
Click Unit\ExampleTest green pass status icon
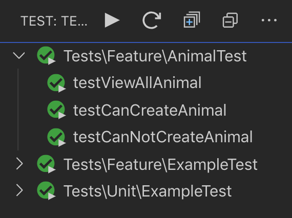pos(46,190)
